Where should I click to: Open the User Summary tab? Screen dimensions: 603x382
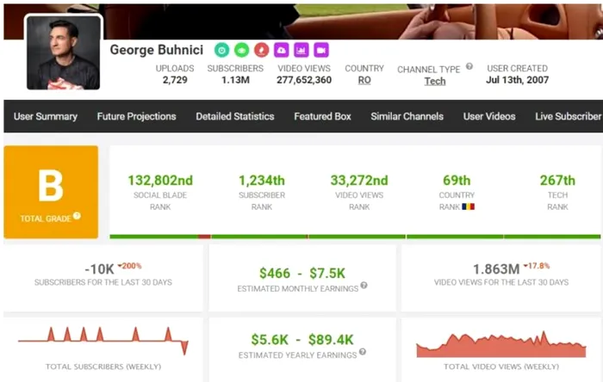pos(46,116)
